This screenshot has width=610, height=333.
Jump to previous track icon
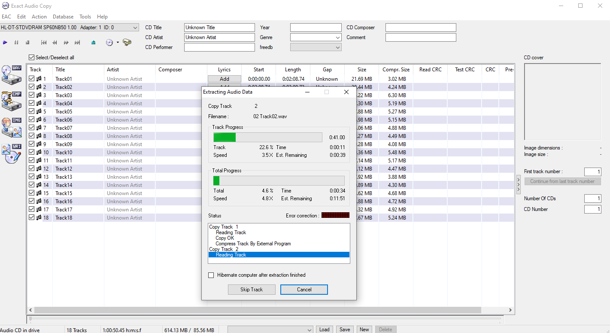pos(44,43)
